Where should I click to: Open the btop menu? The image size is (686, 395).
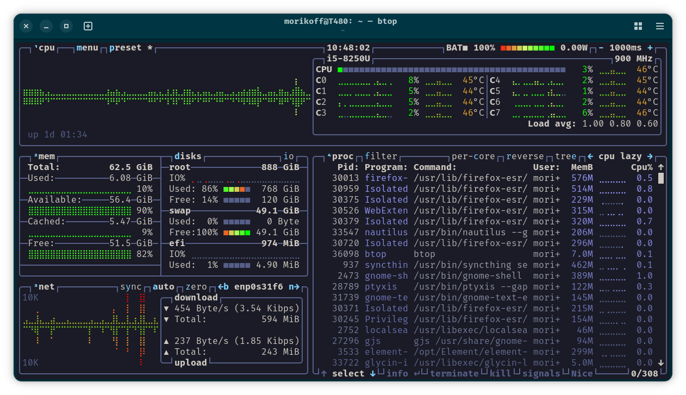click(88, 48)
